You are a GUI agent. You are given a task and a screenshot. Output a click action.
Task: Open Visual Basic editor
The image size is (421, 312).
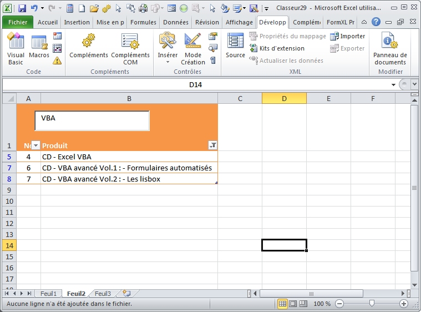coord(16,49)
